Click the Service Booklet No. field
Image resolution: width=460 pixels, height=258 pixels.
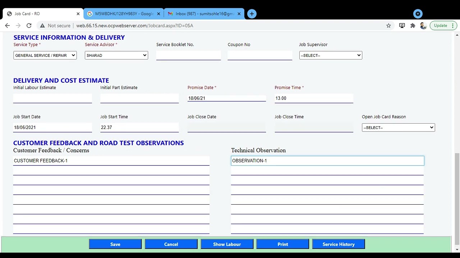point(189,55)
